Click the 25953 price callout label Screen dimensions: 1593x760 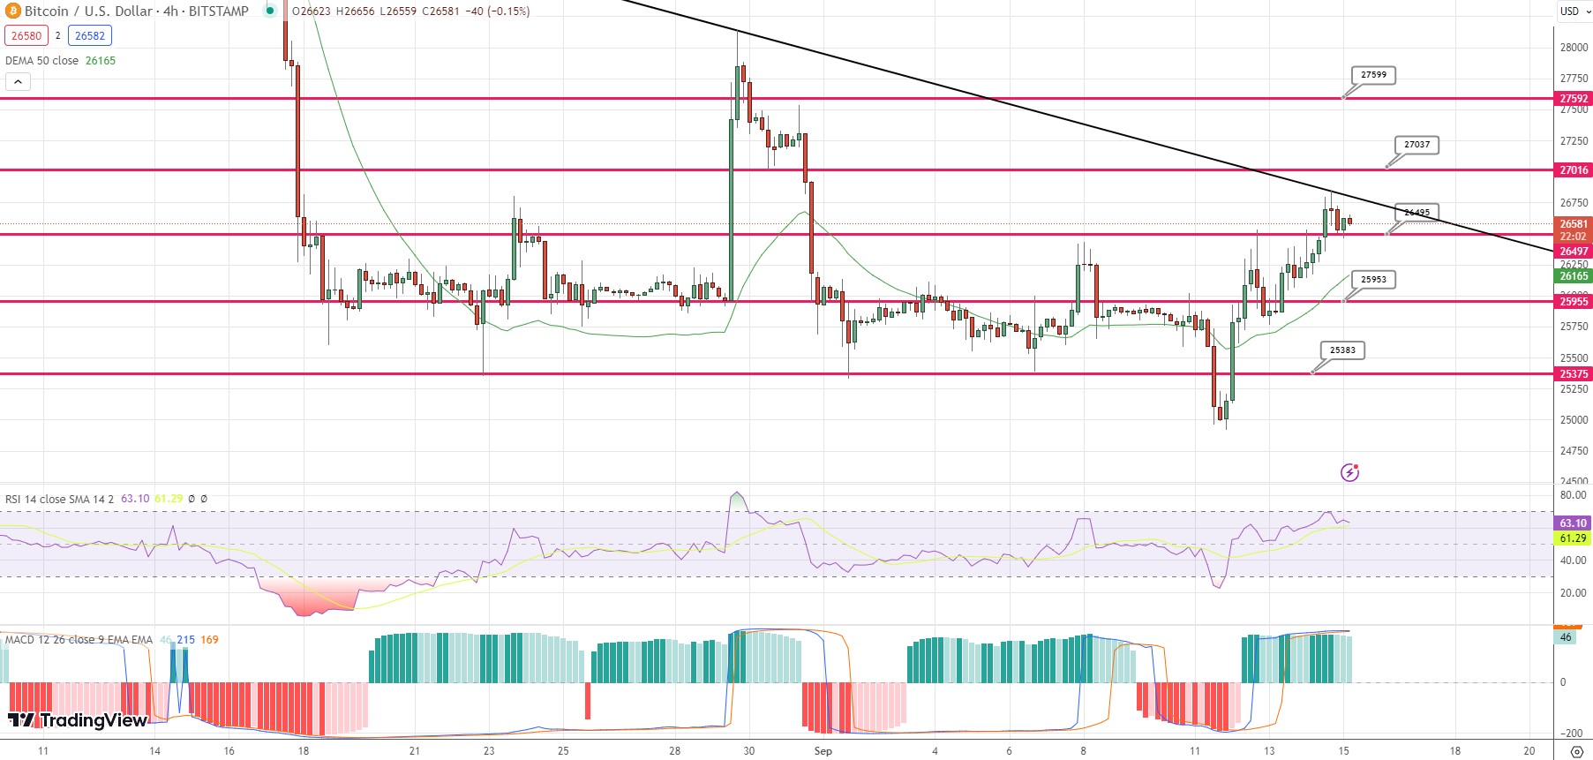(x=1373, y=280)
